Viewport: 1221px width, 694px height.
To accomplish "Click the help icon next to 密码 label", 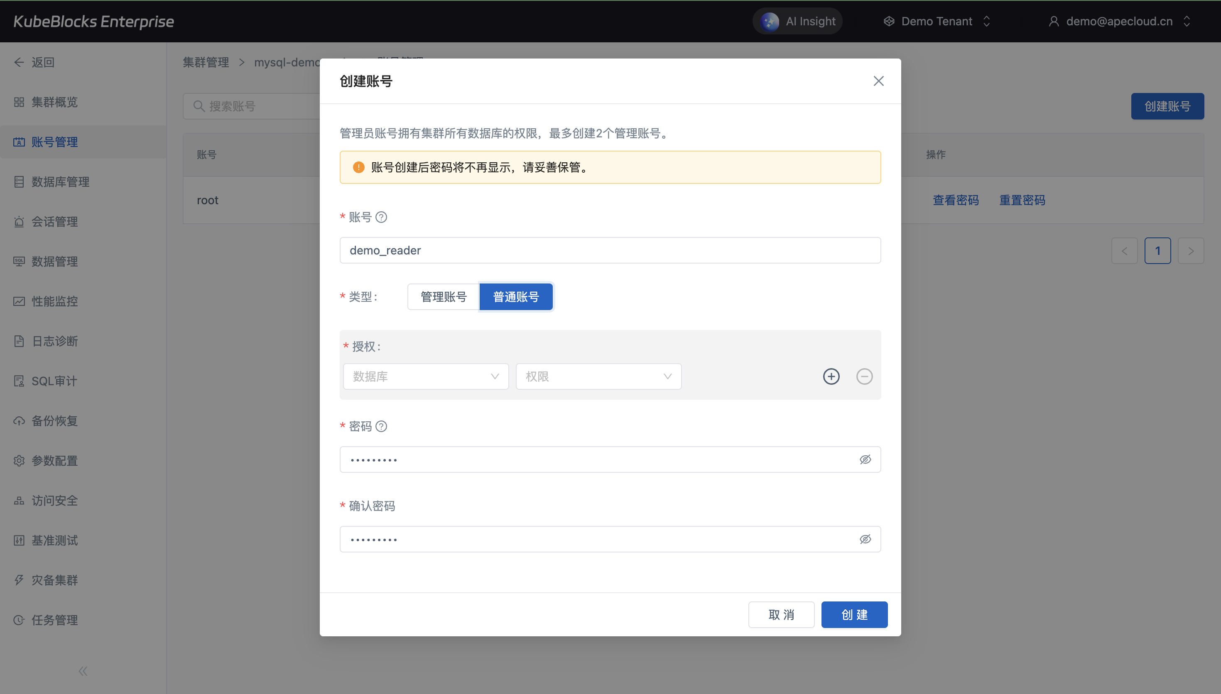I will [x=381, y=426].
